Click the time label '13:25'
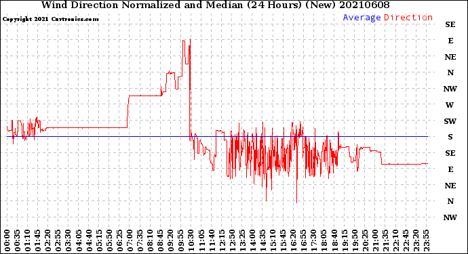The height and width of the screenshot is (254, 468). click(242, 240)
